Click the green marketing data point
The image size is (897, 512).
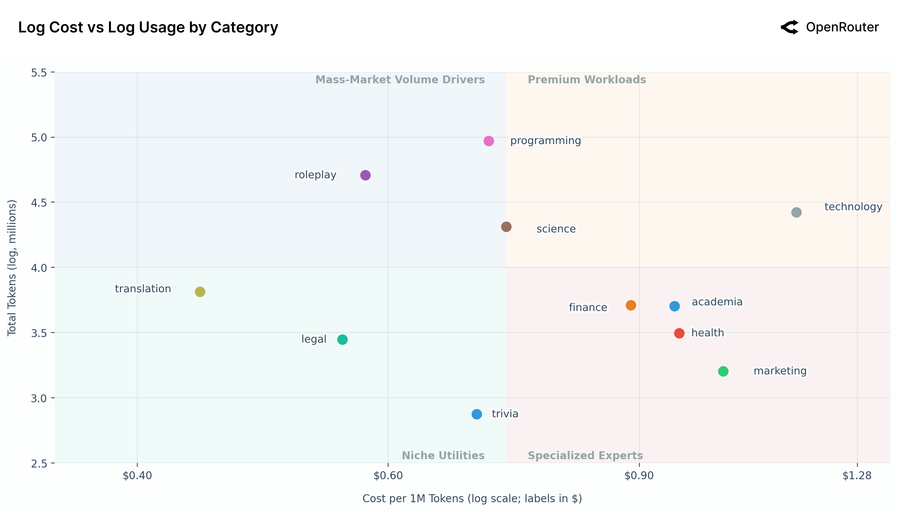click(x=723, y=371)
